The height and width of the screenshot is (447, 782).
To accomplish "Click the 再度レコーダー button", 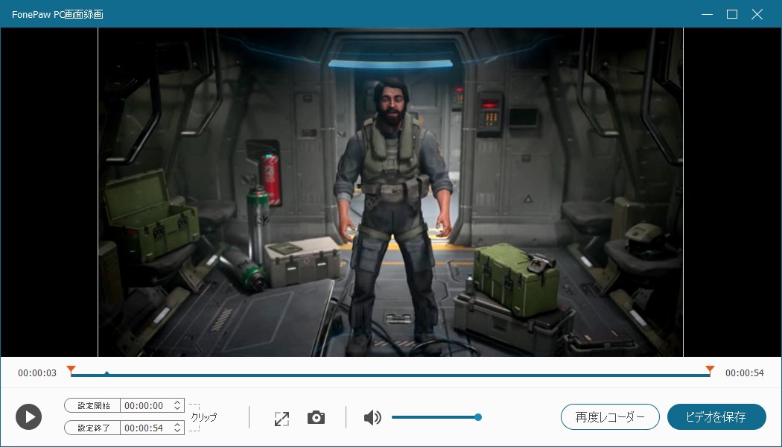I will (610, 417).
